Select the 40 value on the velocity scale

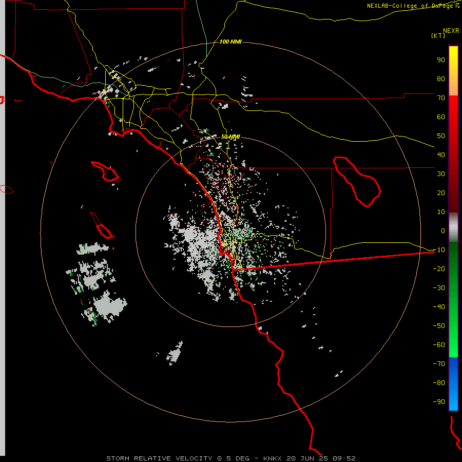441,155
